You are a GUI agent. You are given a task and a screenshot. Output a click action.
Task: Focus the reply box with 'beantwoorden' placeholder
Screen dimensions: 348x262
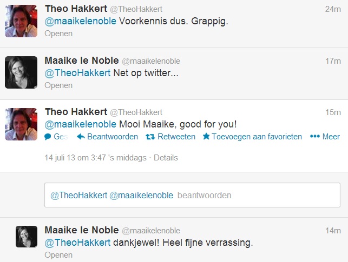192,195
